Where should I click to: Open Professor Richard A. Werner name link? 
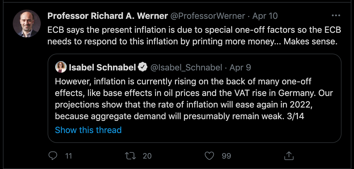click(x=108, y=16)
